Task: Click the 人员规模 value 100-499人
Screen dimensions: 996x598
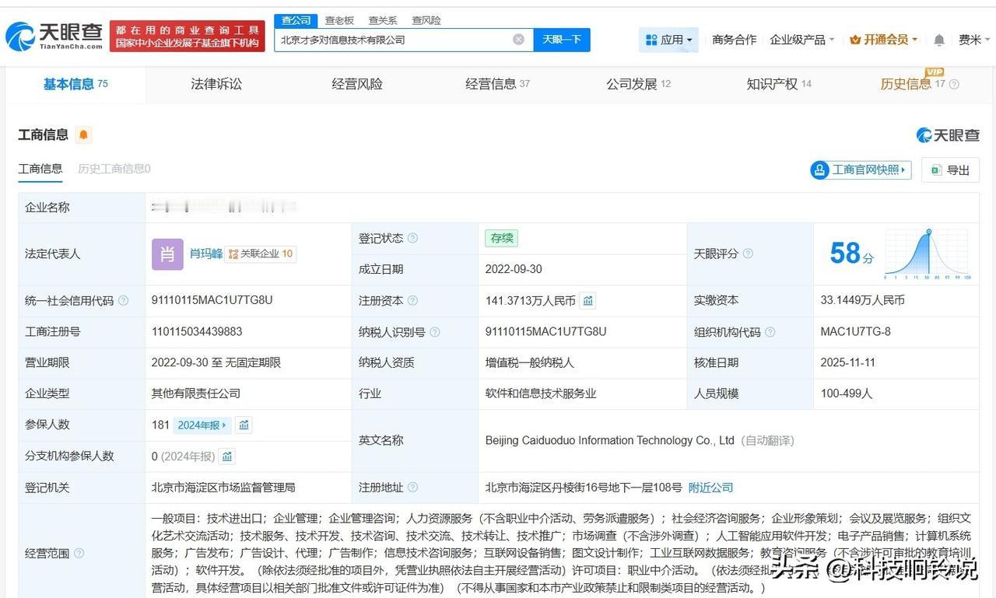Action: click(847, 393)
